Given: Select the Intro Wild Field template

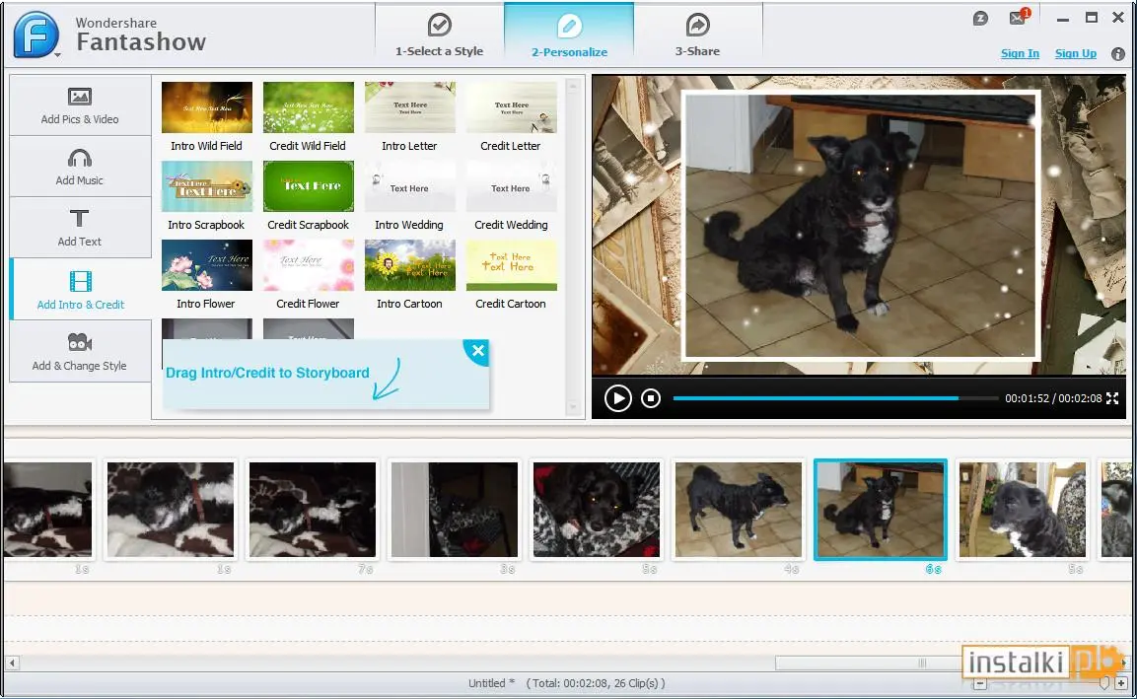Looking at the screenshot, I should pos(207,116).
